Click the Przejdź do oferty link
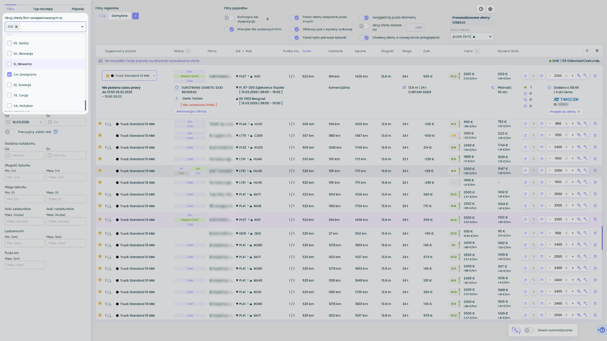Viewport: 607px width, 341px height. pyautogui.click(x=565, y=112)
